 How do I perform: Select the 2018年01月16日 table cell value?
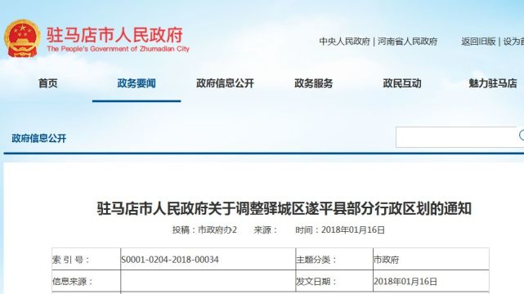coord(405,282)
